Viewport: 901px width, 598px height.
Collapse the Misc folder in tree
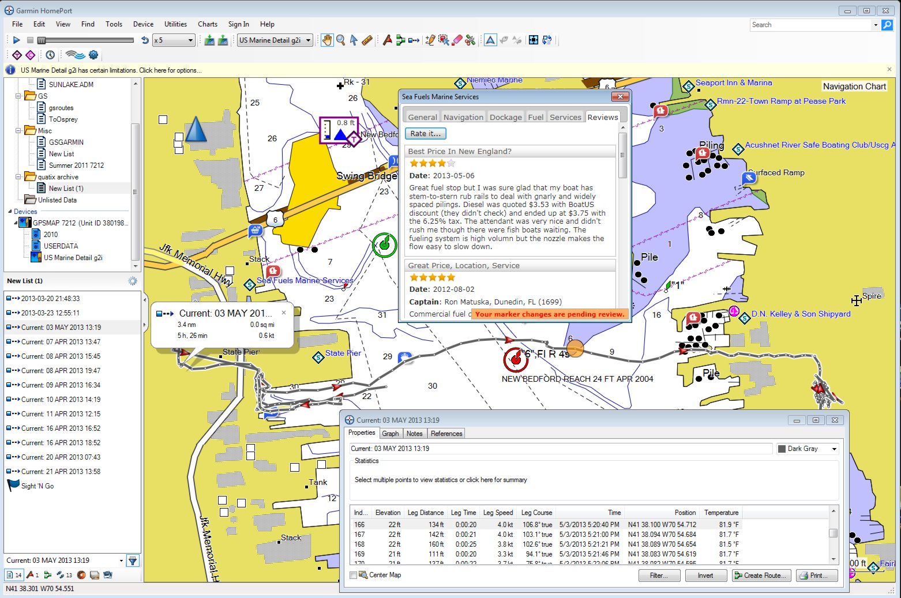click(18, 131)
